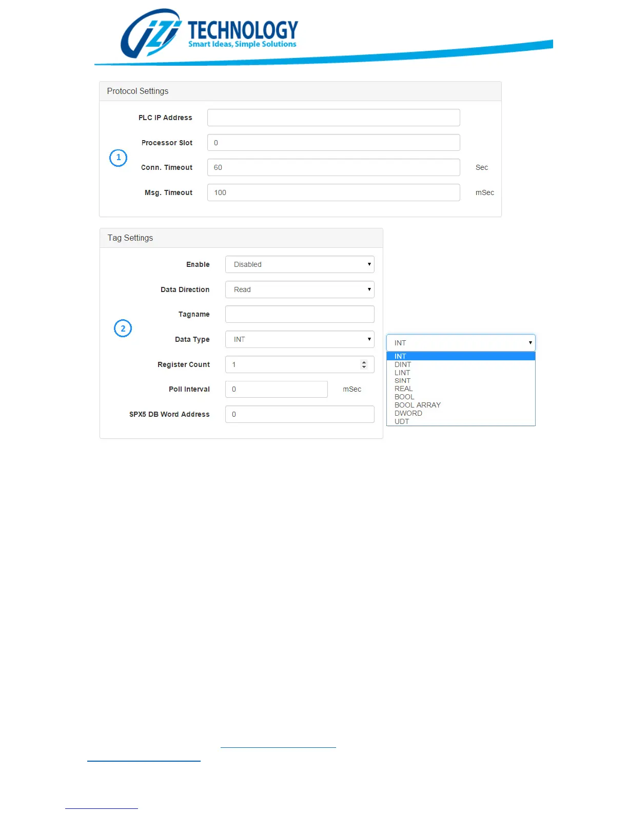The width and height of the screenshot is (628, 813).
Task: Click the Sec label beside Conn. Timeout
Action: tap(482, 167)
